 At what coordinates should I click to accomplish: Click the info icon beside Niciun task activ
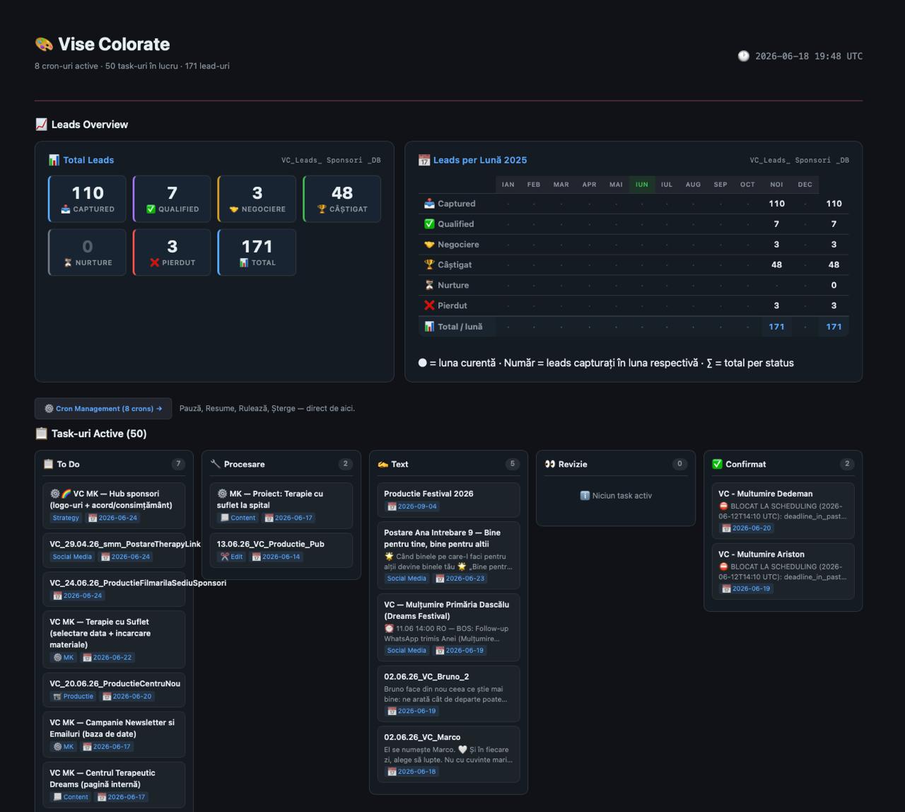585,496
